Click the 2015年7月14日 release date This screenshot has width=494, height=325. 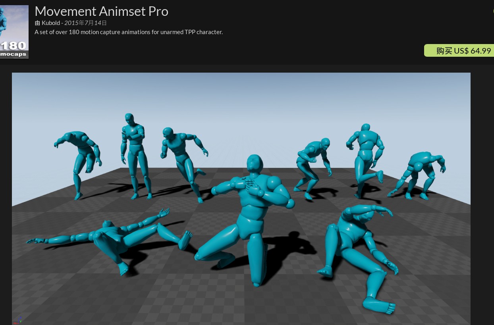point(85,23)
